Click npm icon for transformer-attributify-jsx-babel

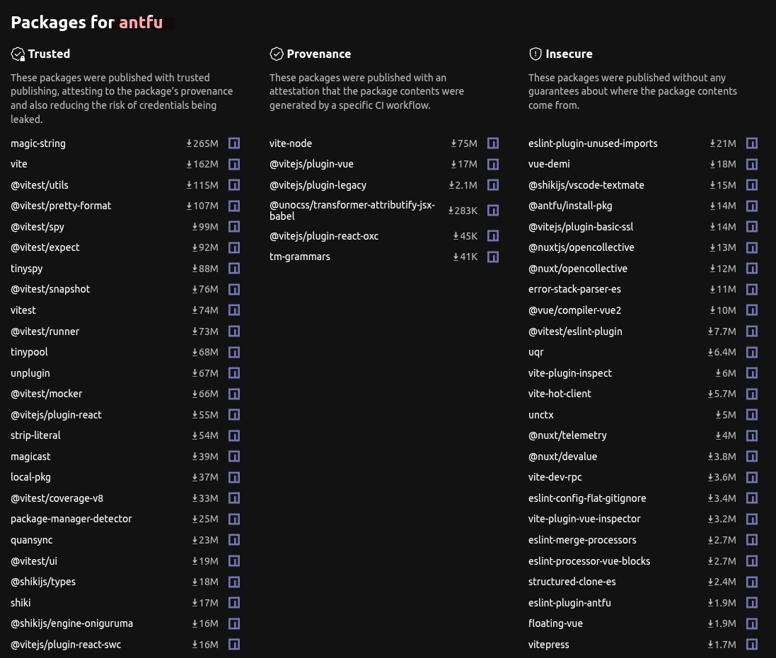point(493,211)
